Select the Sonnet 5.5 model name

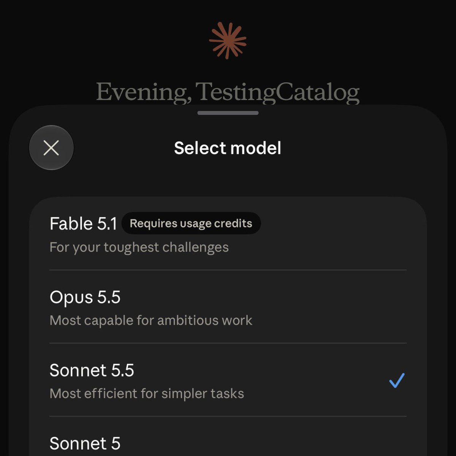coord(92,370)
